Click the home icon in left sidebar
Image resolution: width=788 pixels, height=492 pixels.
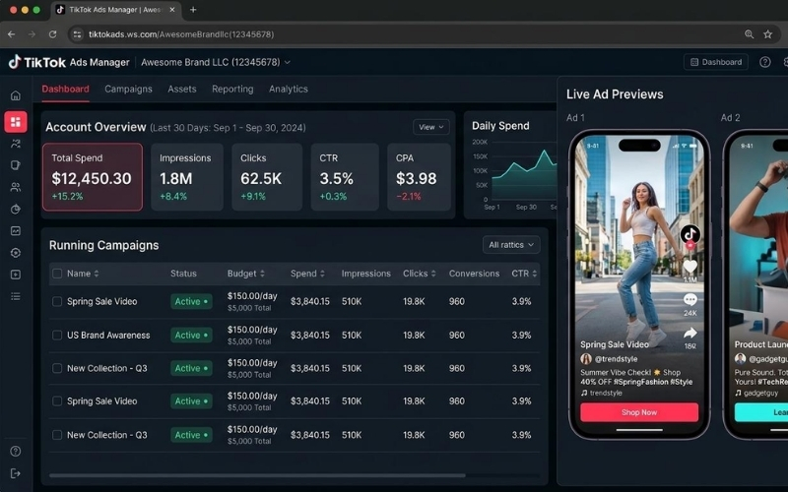tap(16, 95)
